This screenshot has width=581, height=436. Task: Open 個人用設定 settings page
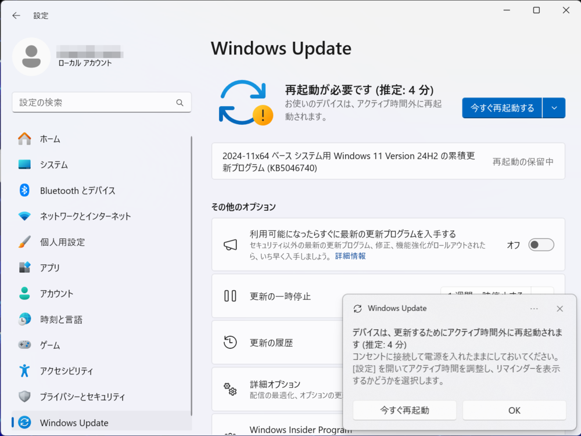(x=102, y=242)
